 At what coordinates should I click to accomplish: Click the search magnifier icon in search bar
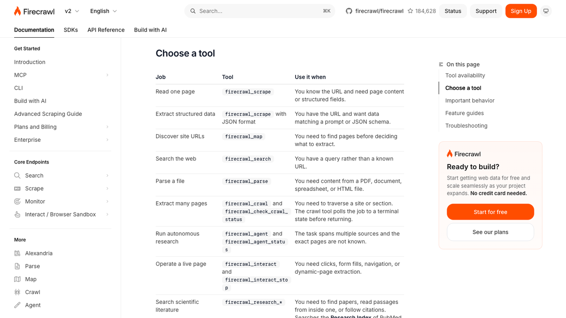(x=193, y=11)
